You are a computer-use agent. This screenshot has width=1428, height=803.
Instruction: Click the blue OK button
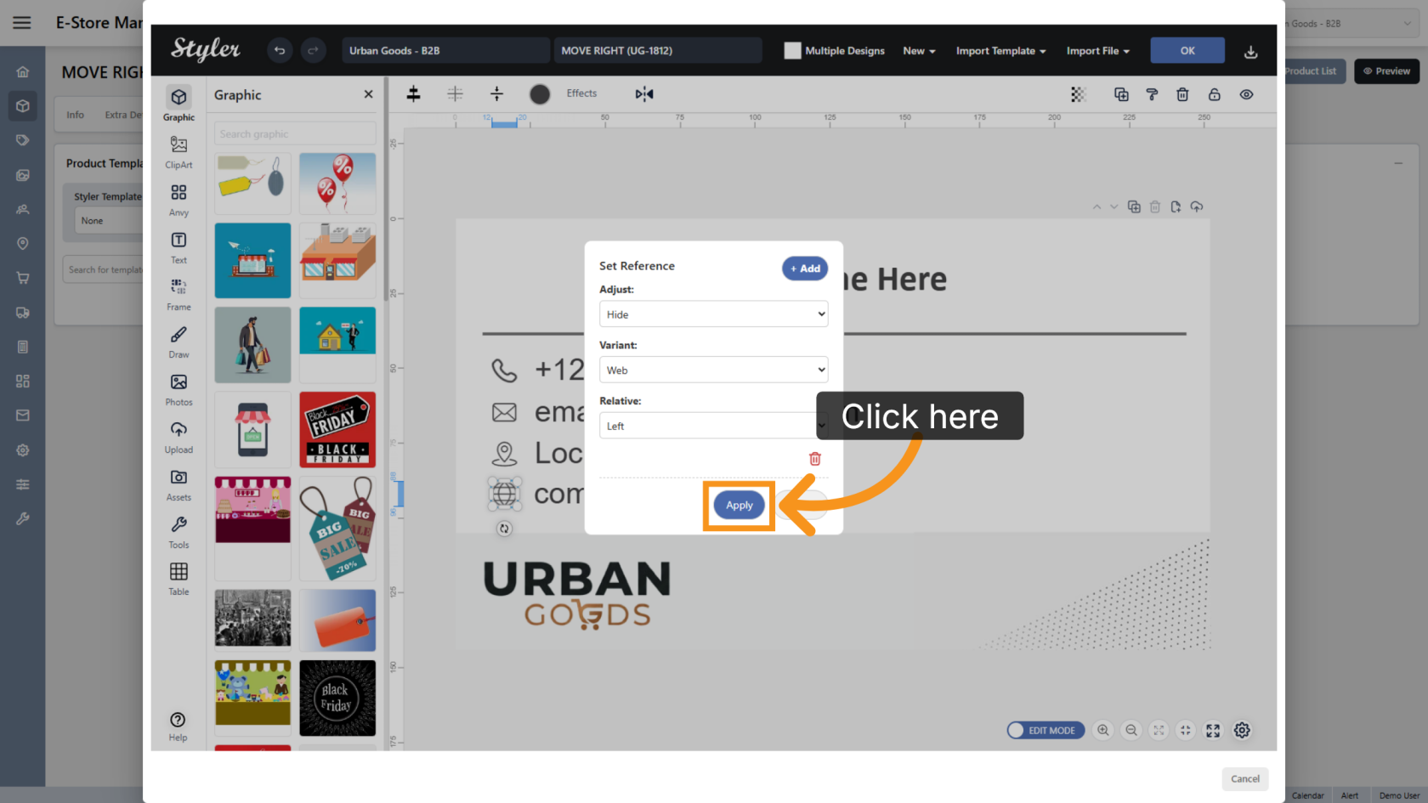point(1187,50)
